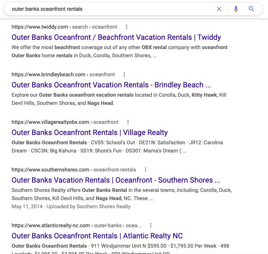Open the Twiddy Oceanfront / Beachfront Vacation Rentals result
Viewport: 268px width, 254px height.
click(x=116, y=37)
